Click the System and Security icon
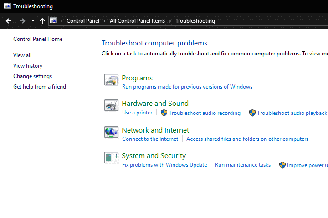 pos(111,158)
